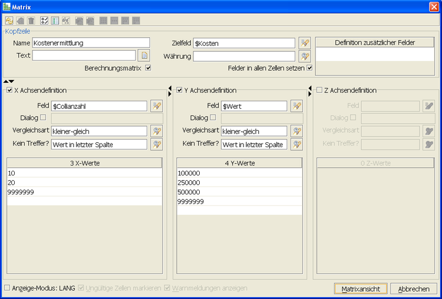Screen dimensions: 442x299
Task: Select the 250000 row in Y-Werte
Action: [239, 182]
